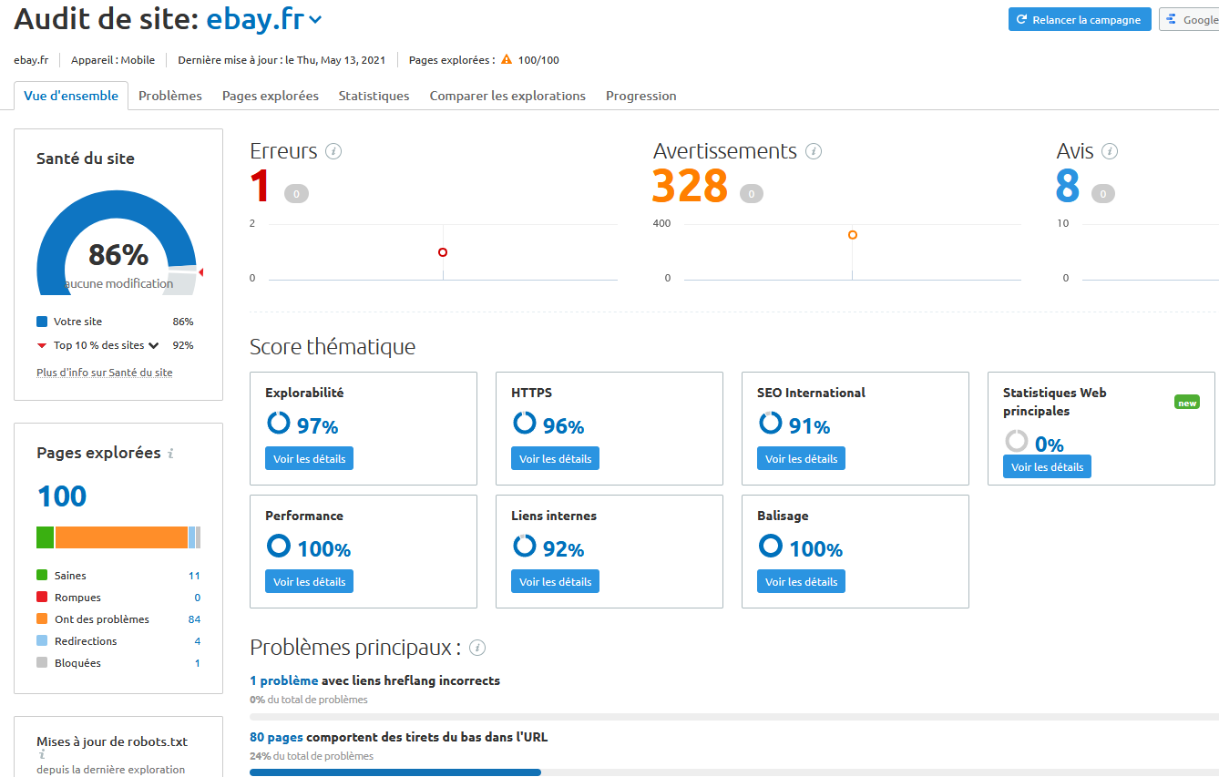1219x777 pixels.
Task: Click the SEO International 91% ring icon
Action: [x=770, y=424]
